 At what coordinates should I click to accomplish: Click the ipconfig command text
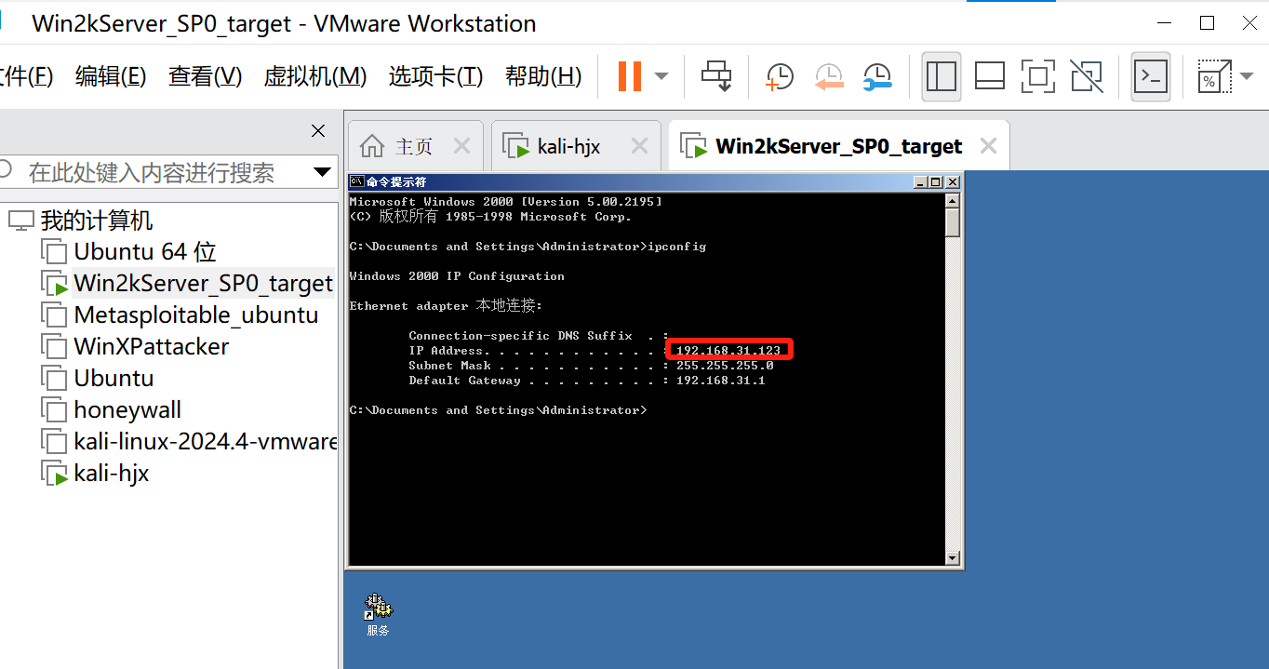point(676,247)
